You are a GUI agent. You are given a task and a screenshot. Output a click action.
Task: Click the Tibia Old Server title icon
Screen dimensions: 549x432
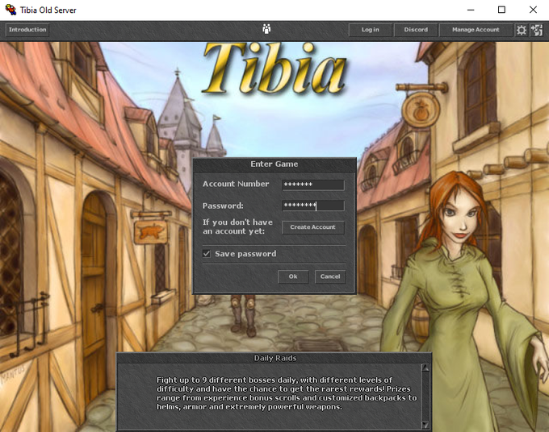coord(10,10)
